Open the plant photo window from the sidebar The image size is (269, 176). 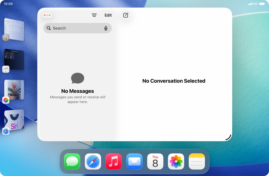(x=14, y=90)
